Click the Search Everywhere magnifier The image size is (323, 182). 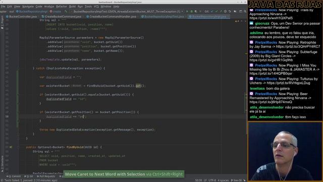tap(245, 11)
